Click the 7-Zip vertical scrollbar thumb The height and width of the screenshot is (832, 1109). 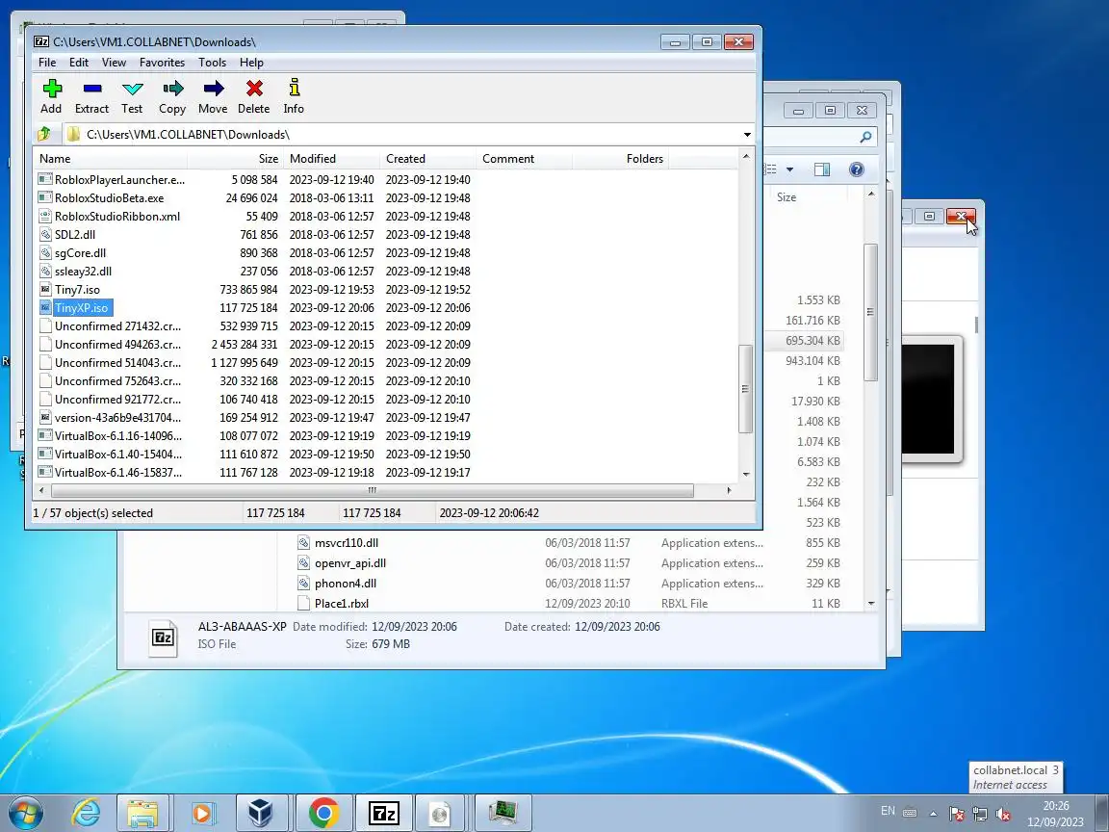(745, 388)
